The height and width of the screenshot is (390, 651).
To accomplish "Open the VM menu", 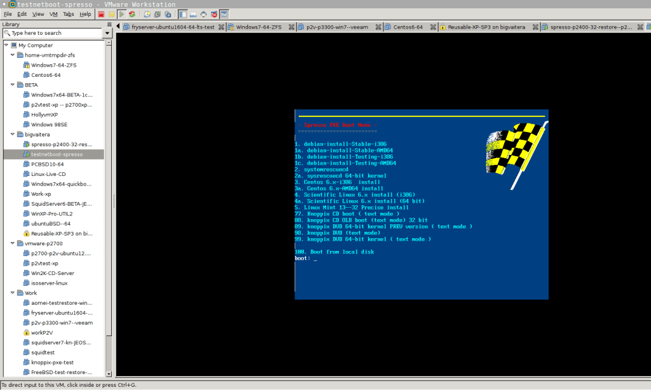I will pos(53,14).
